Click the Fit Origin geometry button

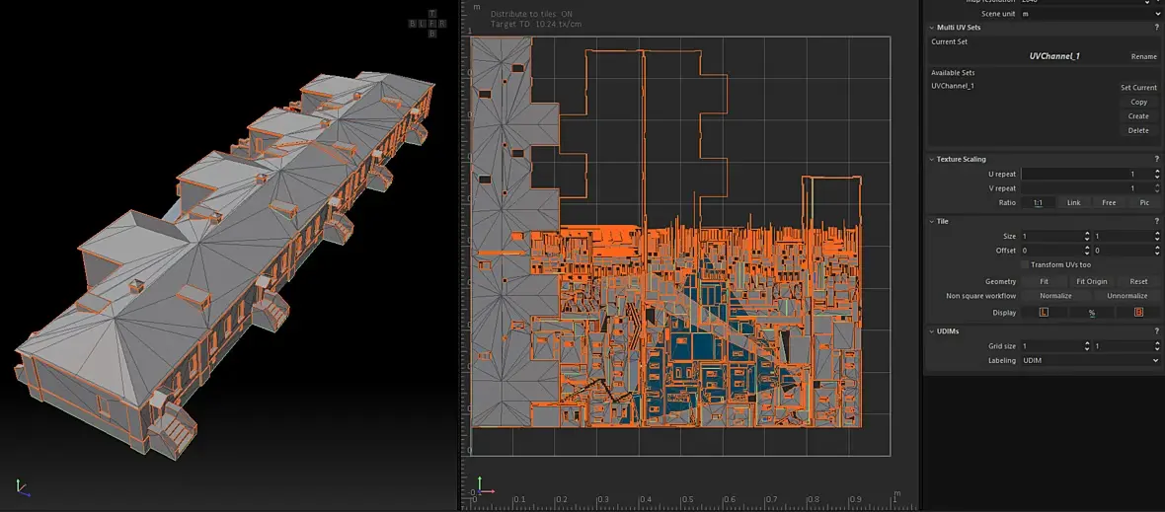pyautogui.click(x=1091, y=281)
